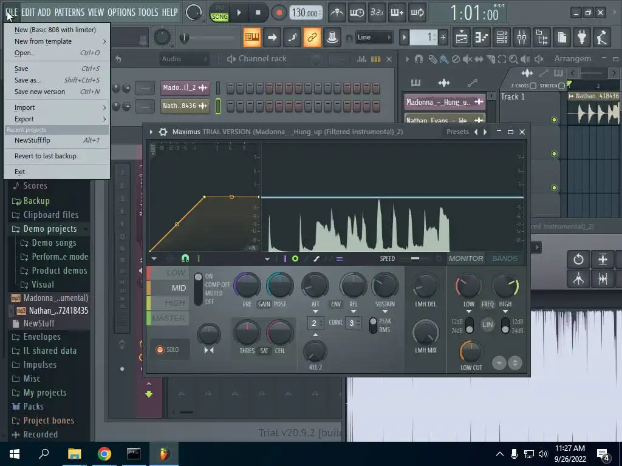622x466 pixels.
Task: Open the Playlist view icon
Action: (x=462, y=37)
